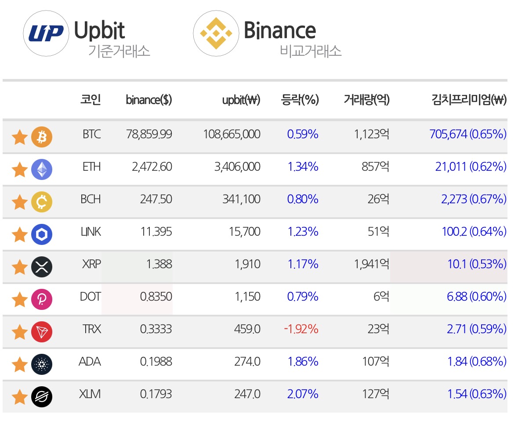The width and height of the screenshot is (518, 435).
Task: Unfavorite the XLM row star
Action: coord(19,397)
